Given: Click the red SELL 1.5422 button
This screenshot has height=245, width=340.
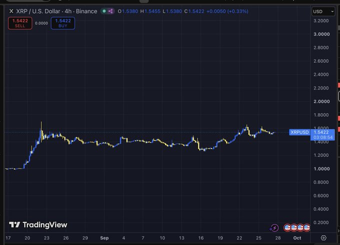Looking at the screenshot, I should point(20,23).
